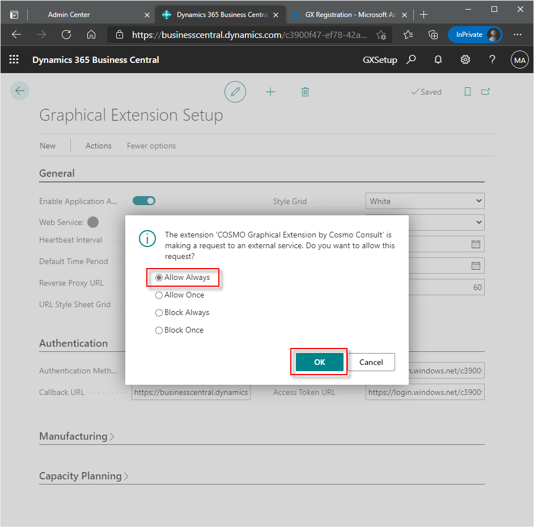Switch to the Admin Center browser tab
The width and height of the screenshot is (534, 527).
pyautogui.click(x=69, y=15)
